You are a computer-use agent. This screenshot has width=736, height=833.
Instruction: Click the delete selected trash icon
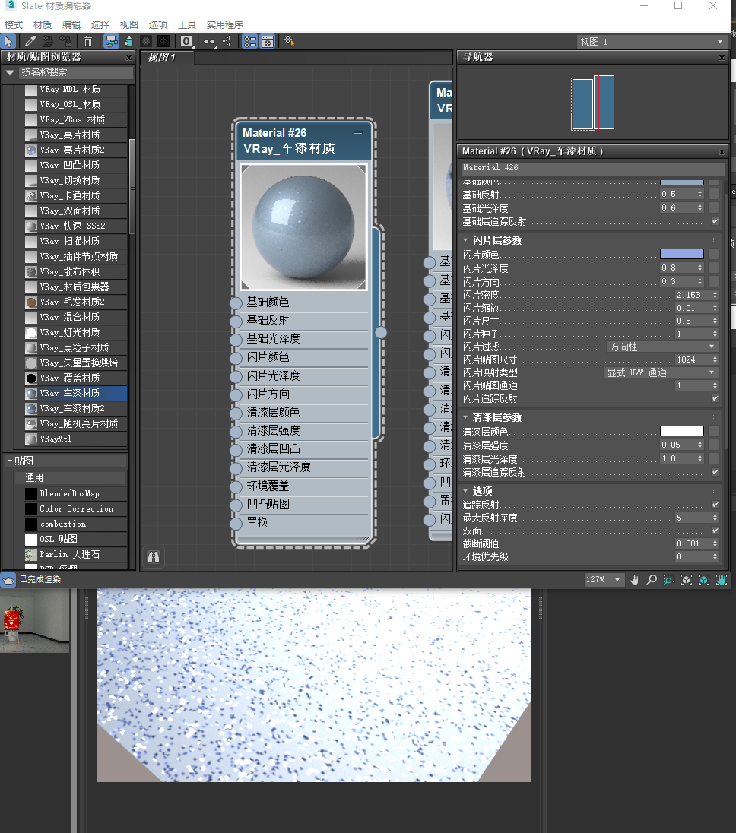point(88,41)
